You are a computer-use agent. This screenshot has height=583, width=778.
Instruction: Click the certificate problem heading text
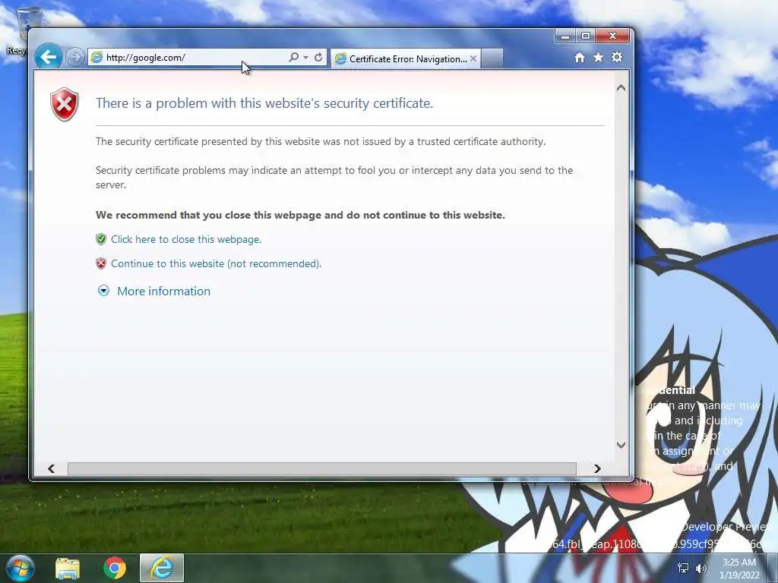coord(264,103)
